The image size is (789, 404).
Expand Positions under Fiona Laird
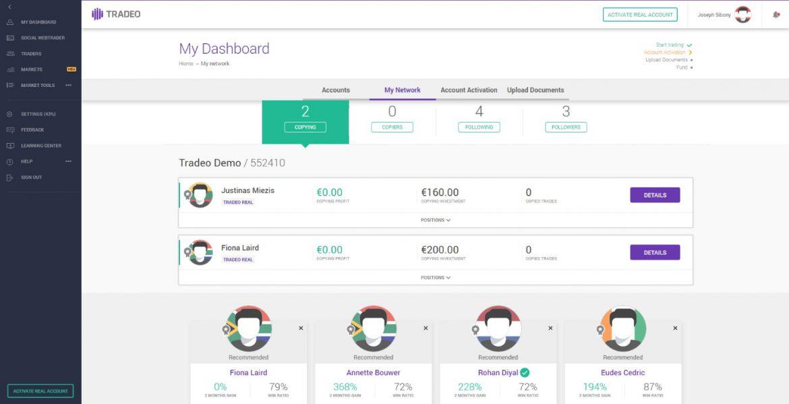click(x=435, y=277)
